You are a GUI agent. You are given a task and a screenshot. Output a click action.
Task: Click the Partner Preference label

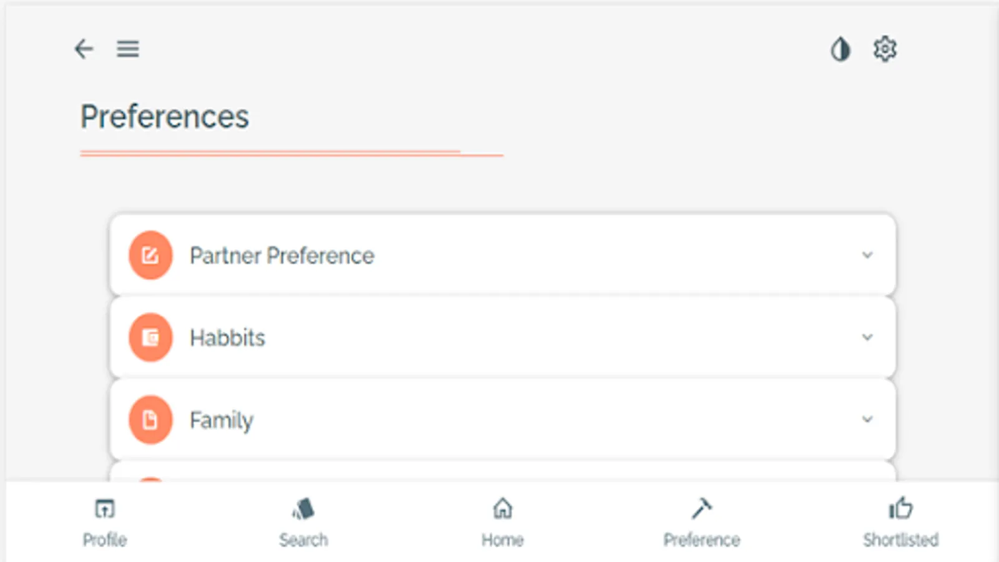point(282,255)
